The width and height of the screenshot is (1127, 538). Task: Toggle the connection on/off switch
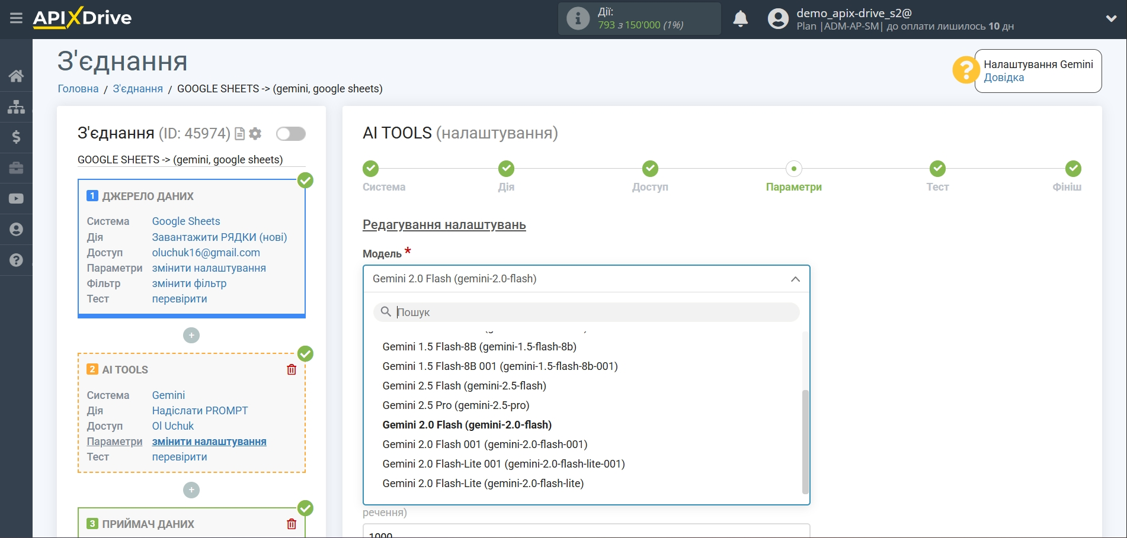[291, 134]
